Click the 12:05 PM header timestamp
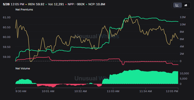This screenshot has height=100, width=194. tap(17, 4)
